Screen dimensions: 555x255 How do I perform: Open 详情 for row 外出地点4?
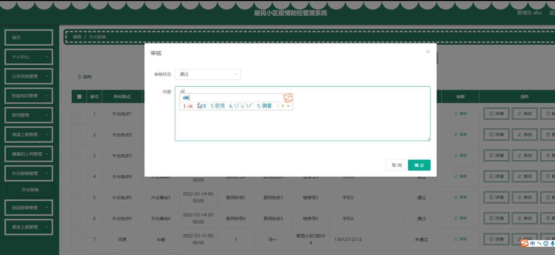(x=496, y=176)
